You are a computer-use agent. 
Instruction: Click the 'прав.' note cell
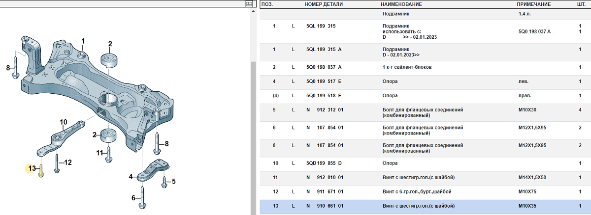[525, 96]
